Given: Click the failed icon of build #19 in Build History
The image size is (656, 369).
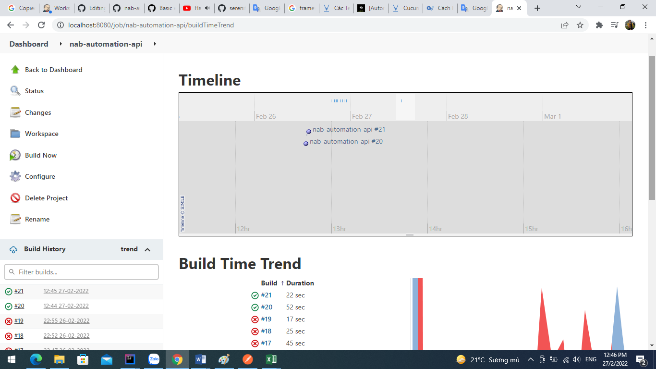Looking at the screenshot, I should coord(9,321).
